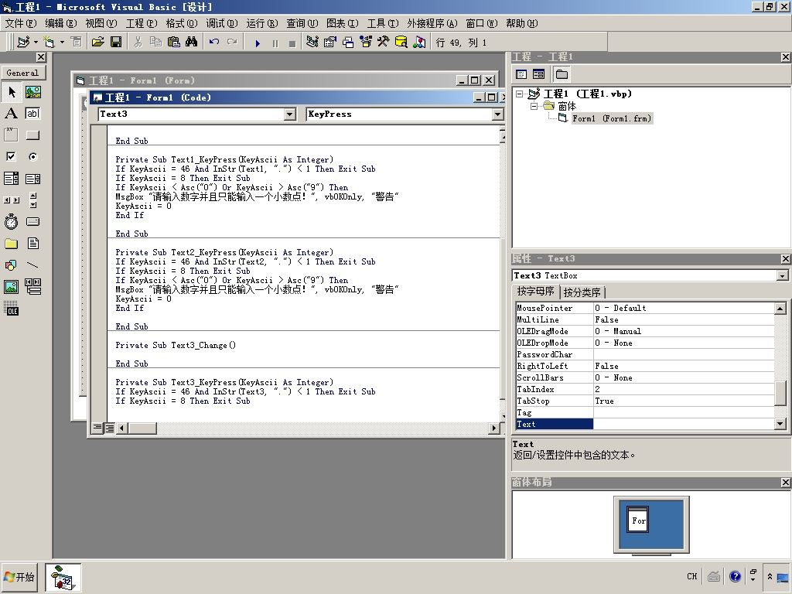Select the Timer control tool
Image resolution: width=792 pixels, height=594 pixels.
click(11, 222)
